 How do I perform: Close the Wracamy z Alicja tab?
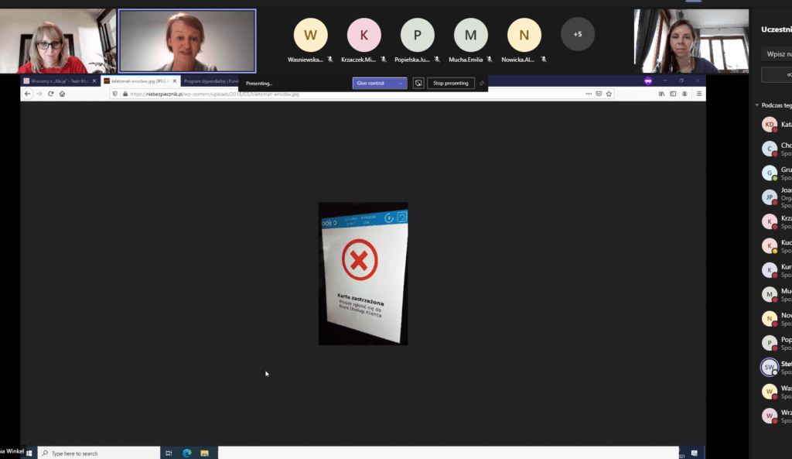pos(94,80)
